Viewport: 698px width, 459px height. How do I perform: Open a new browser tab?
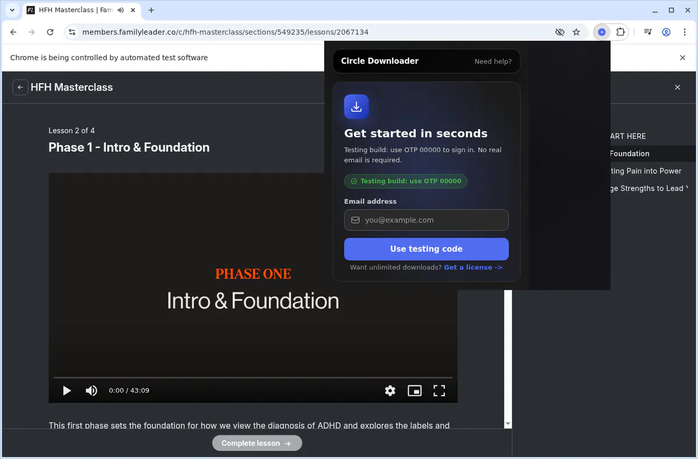(x=151, y=10)
